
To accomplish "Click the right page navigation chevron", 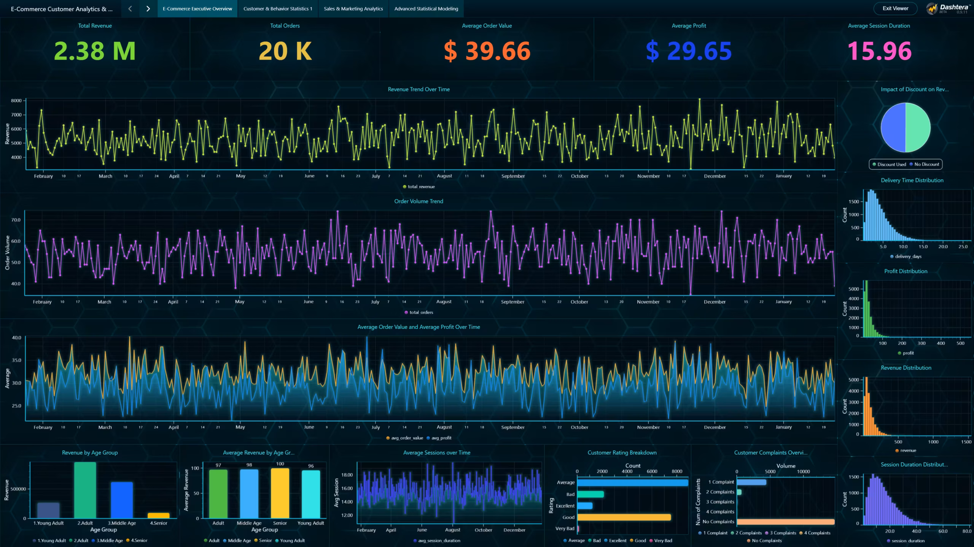I will [148, 8].
